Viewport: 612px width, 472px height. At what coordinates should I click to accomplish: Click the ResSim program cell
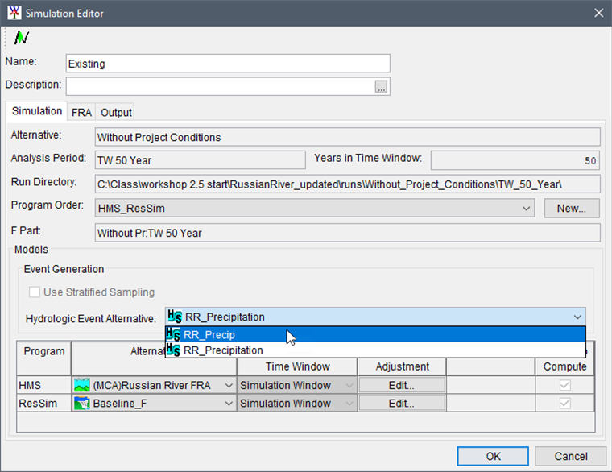point(44,404)
